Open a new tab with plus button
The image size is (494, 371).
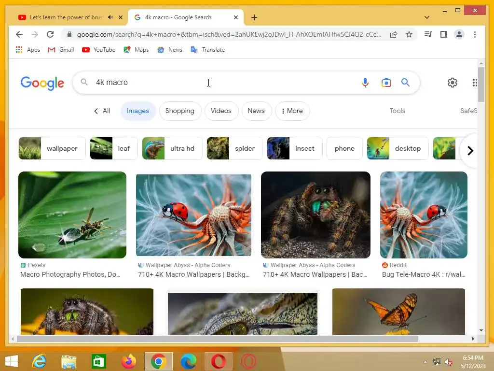[254, 17]
